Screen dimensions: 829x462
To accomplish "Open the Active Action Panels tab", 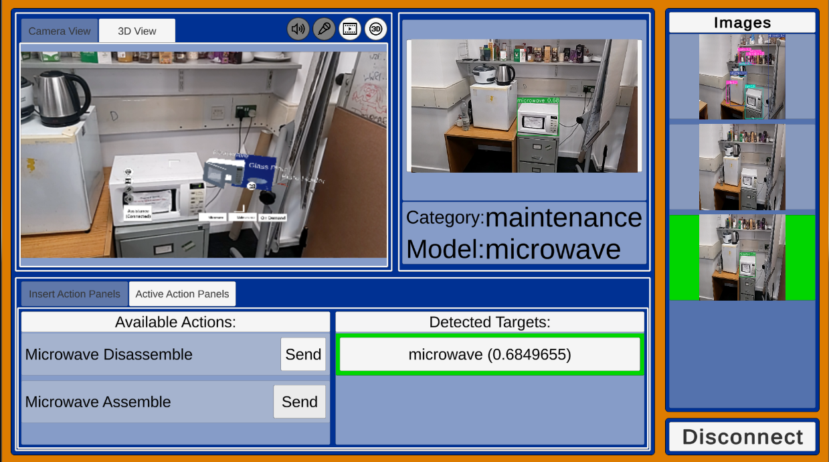I will (182, 294).
